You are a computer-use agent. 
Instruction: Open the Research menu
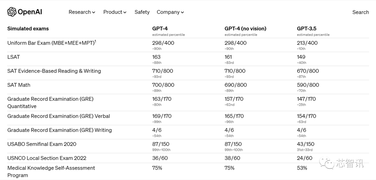tap(79, 12)
